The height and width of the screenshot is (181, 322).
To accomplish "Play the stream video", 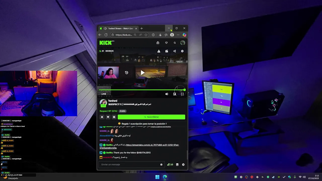I will [142, 73].
